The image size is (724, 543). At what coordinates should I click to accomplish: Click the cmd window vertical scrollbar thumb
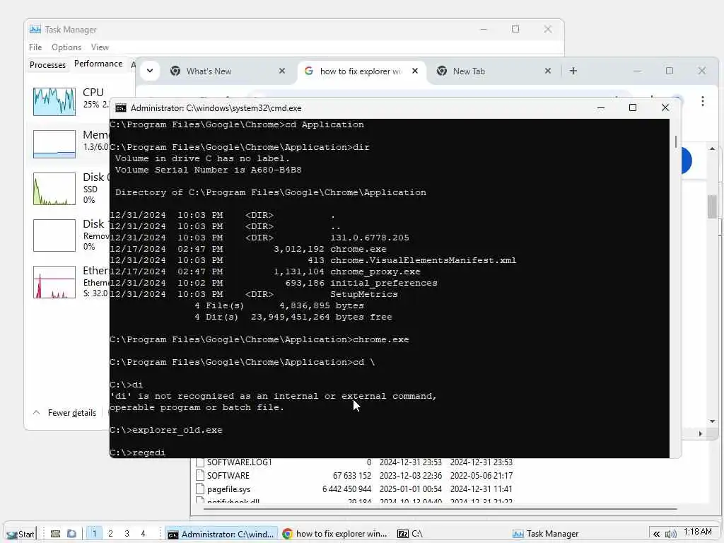point(675,141)
